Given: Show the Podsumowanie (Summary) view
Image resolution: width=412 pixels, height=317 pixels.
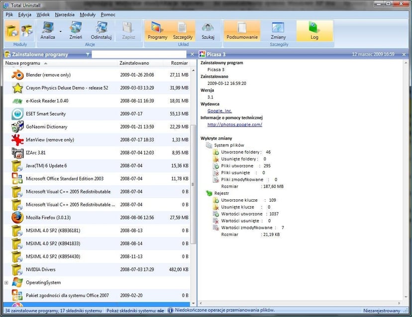Looking at the screenshot, I should 242,30.
